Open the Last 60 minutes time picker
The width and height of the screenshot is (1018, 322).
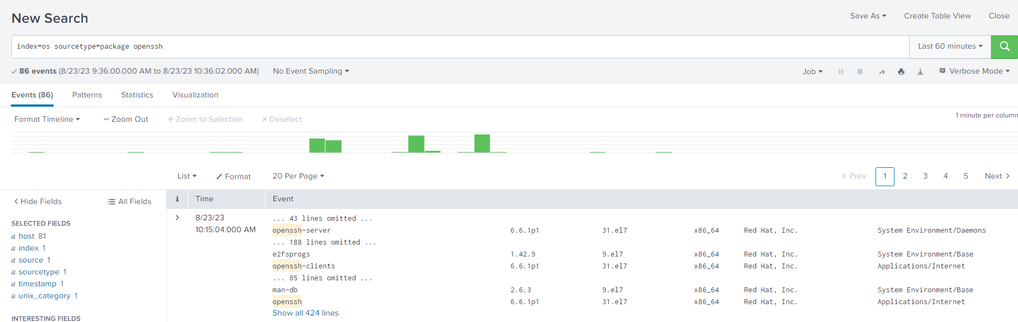pos(950,47)
